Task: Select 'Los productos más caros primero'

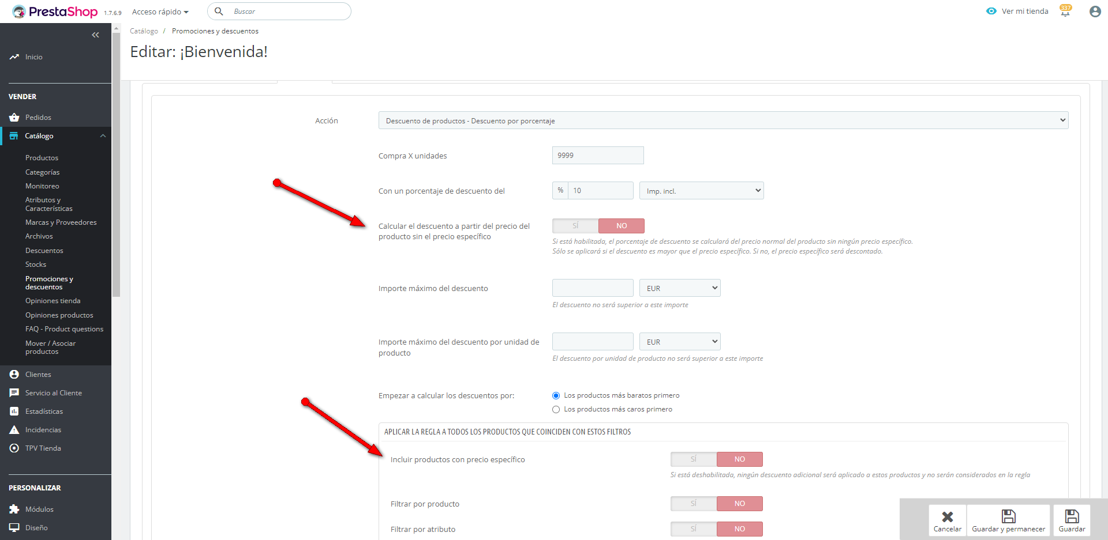Action: 556,410
